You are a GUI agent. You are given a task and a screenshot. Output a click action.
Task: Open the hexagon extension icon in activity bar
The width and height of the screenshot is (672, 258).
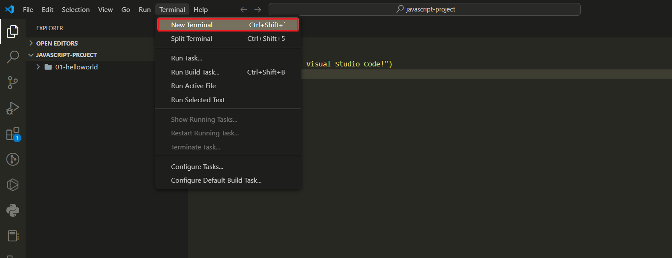[13, 185]
